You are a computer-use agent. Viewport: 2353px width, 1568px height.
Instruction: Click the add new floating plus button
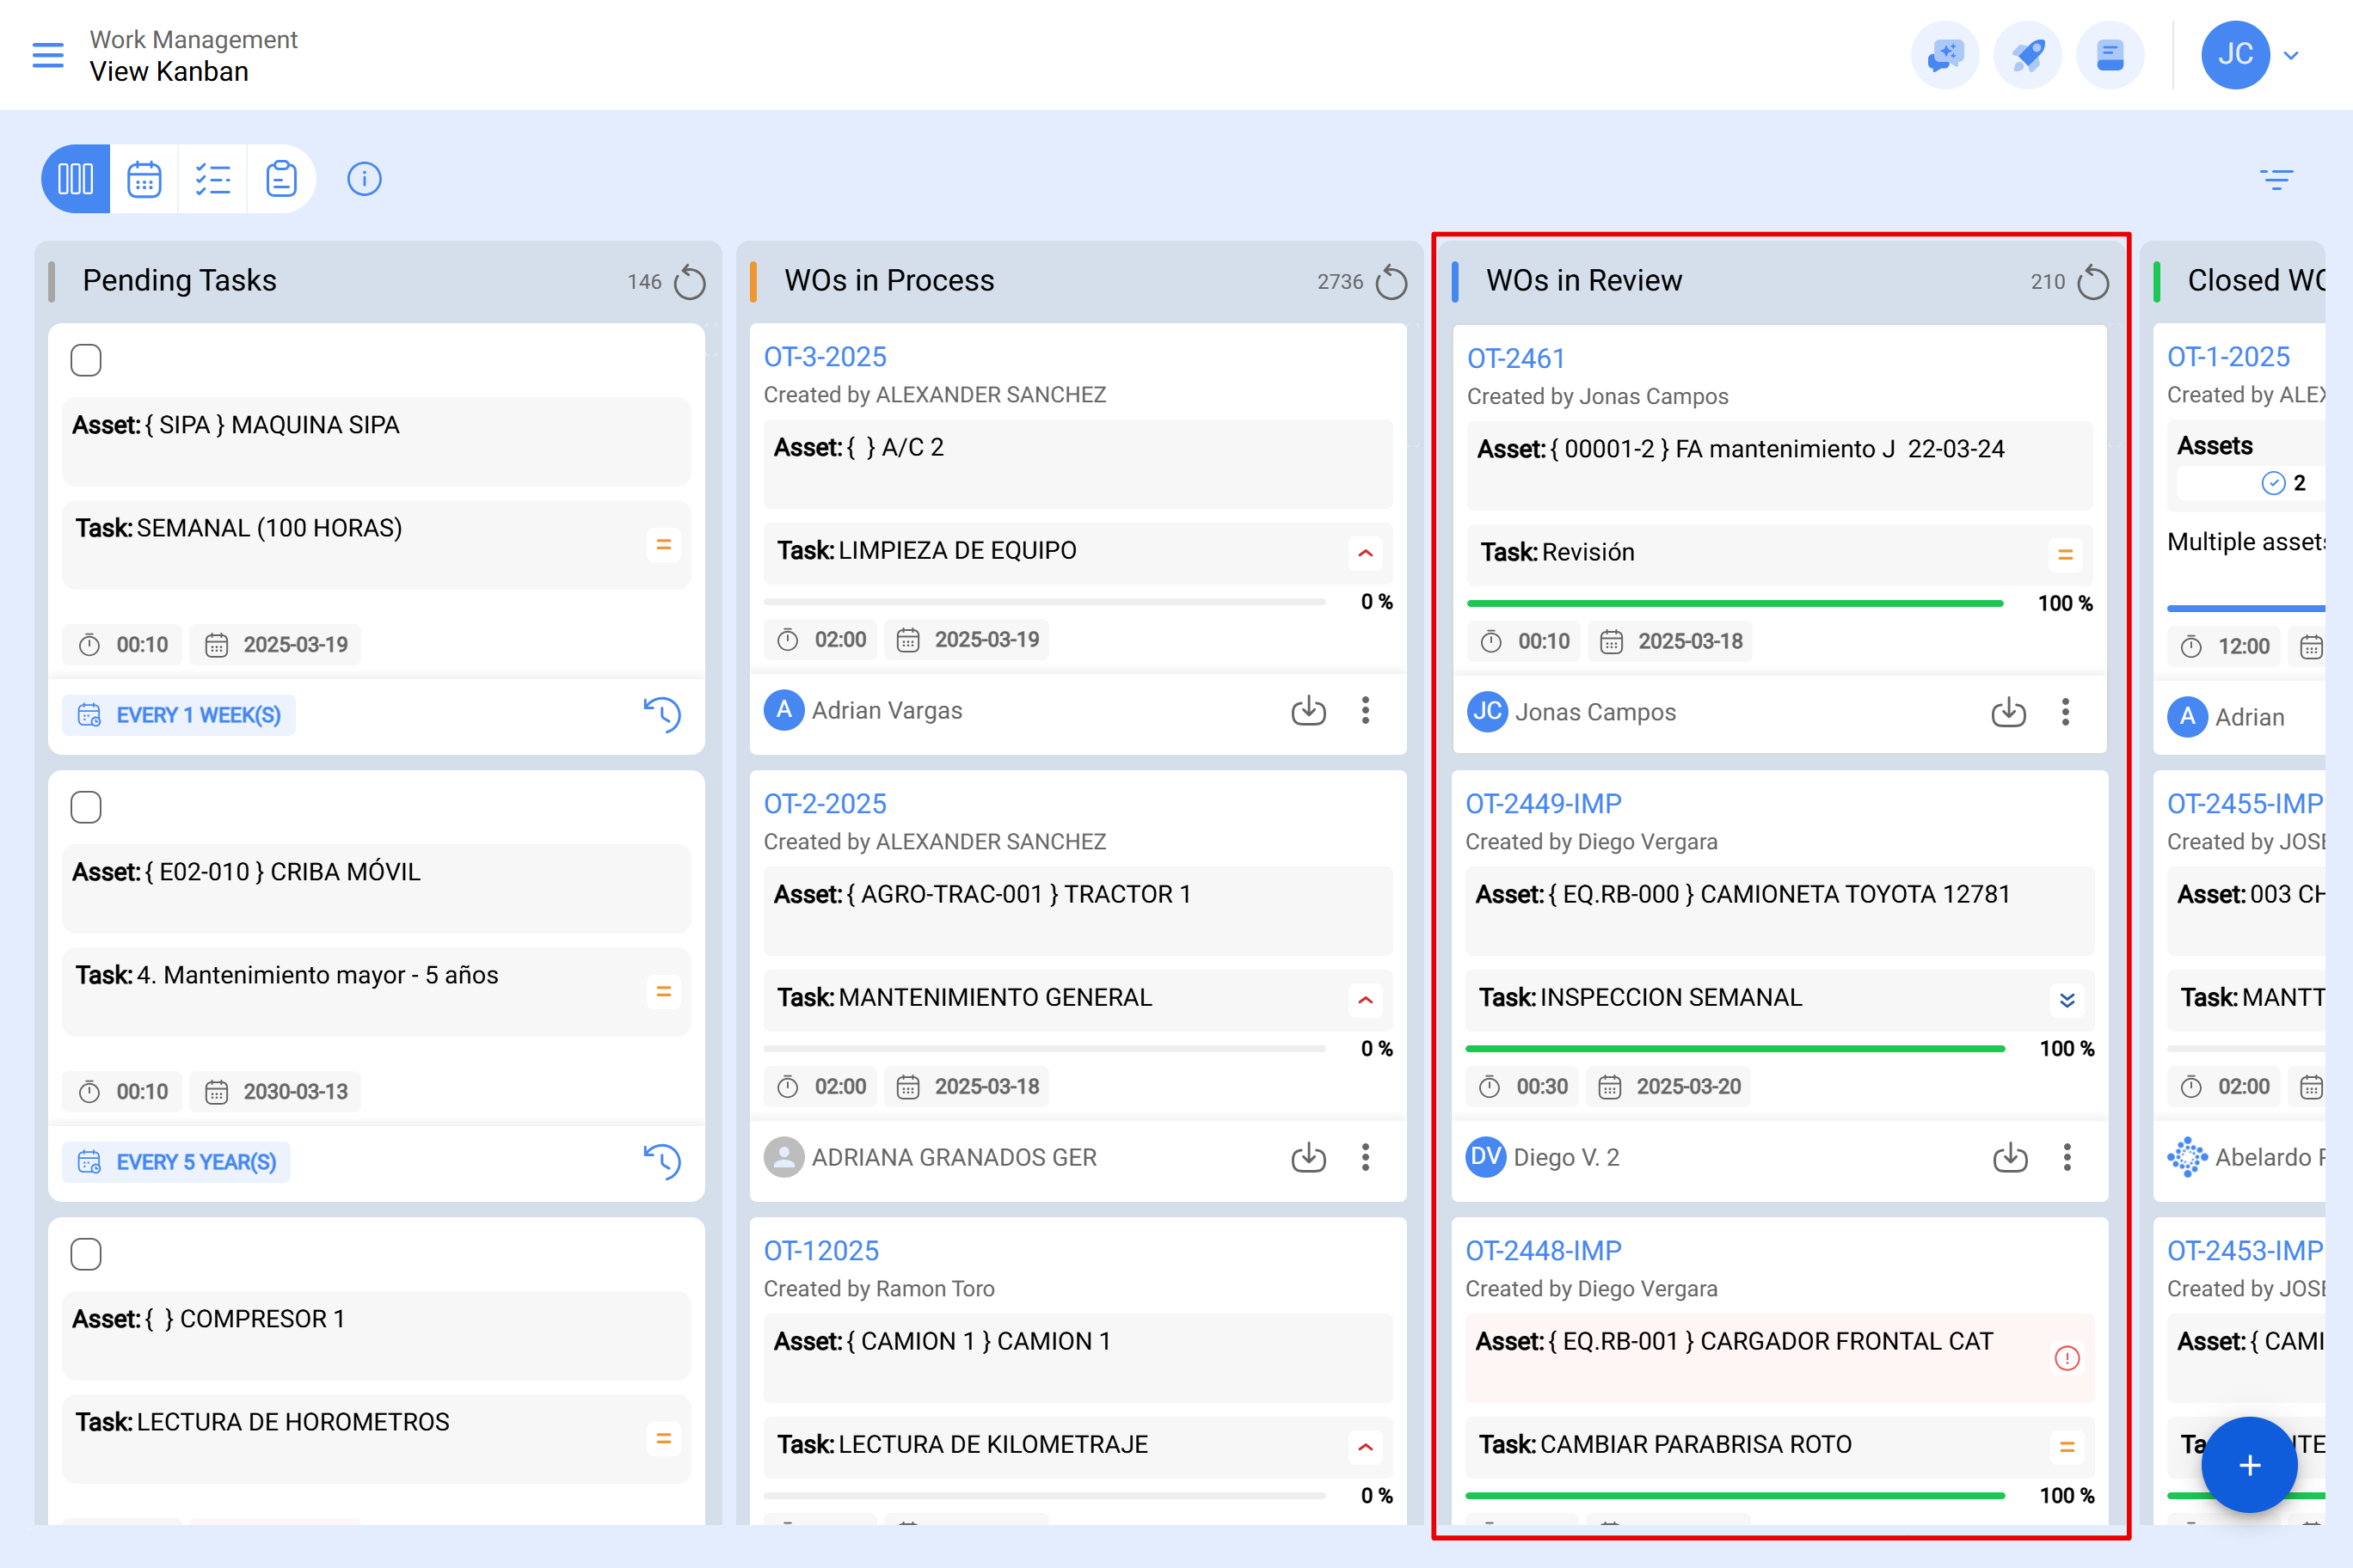[x=2250, y=1465]
